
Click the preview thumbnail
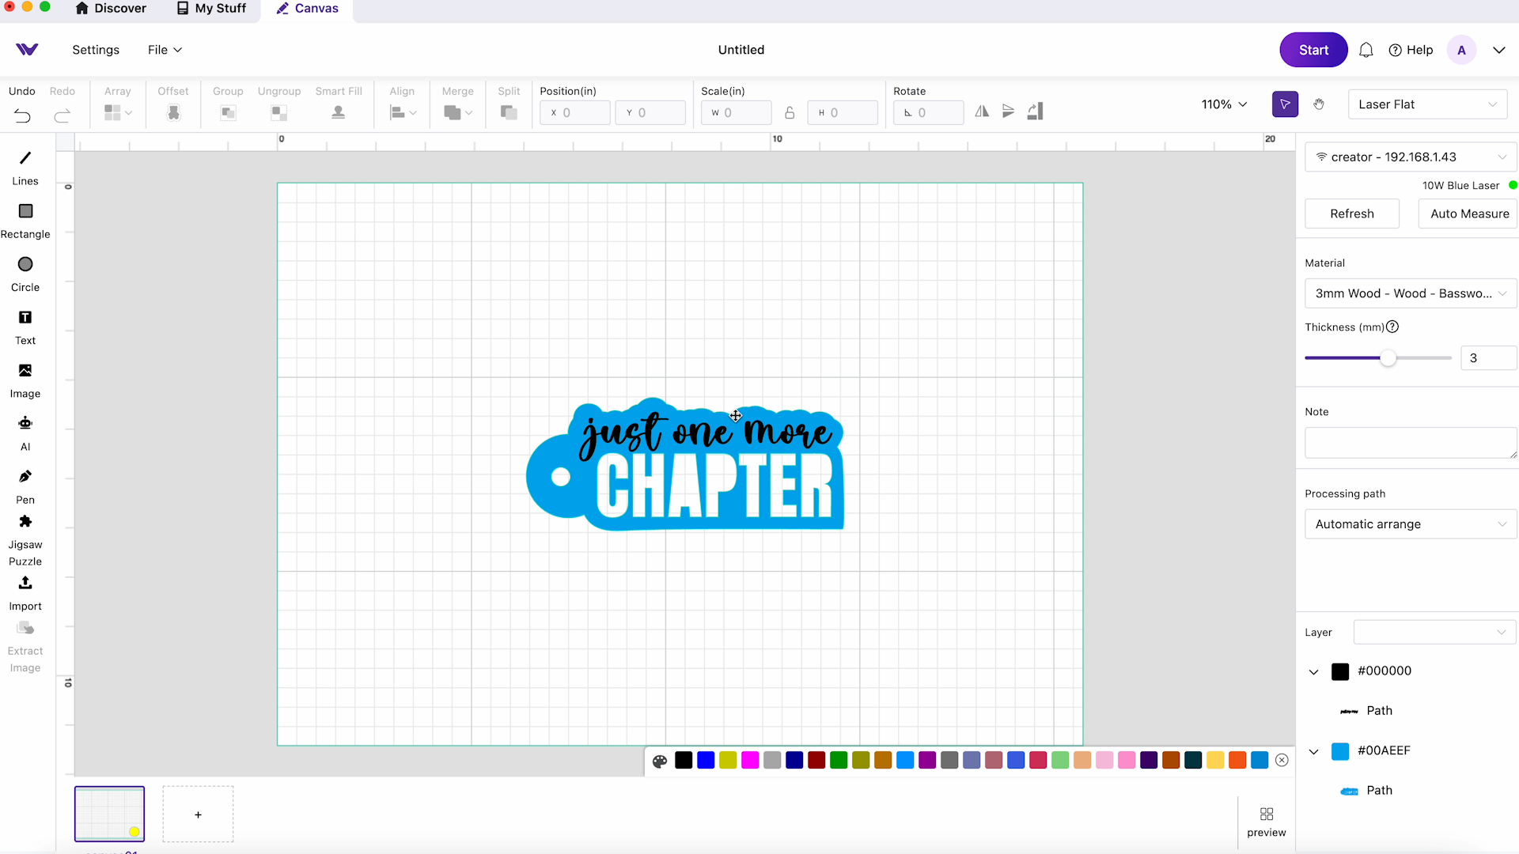[1266, 821]
